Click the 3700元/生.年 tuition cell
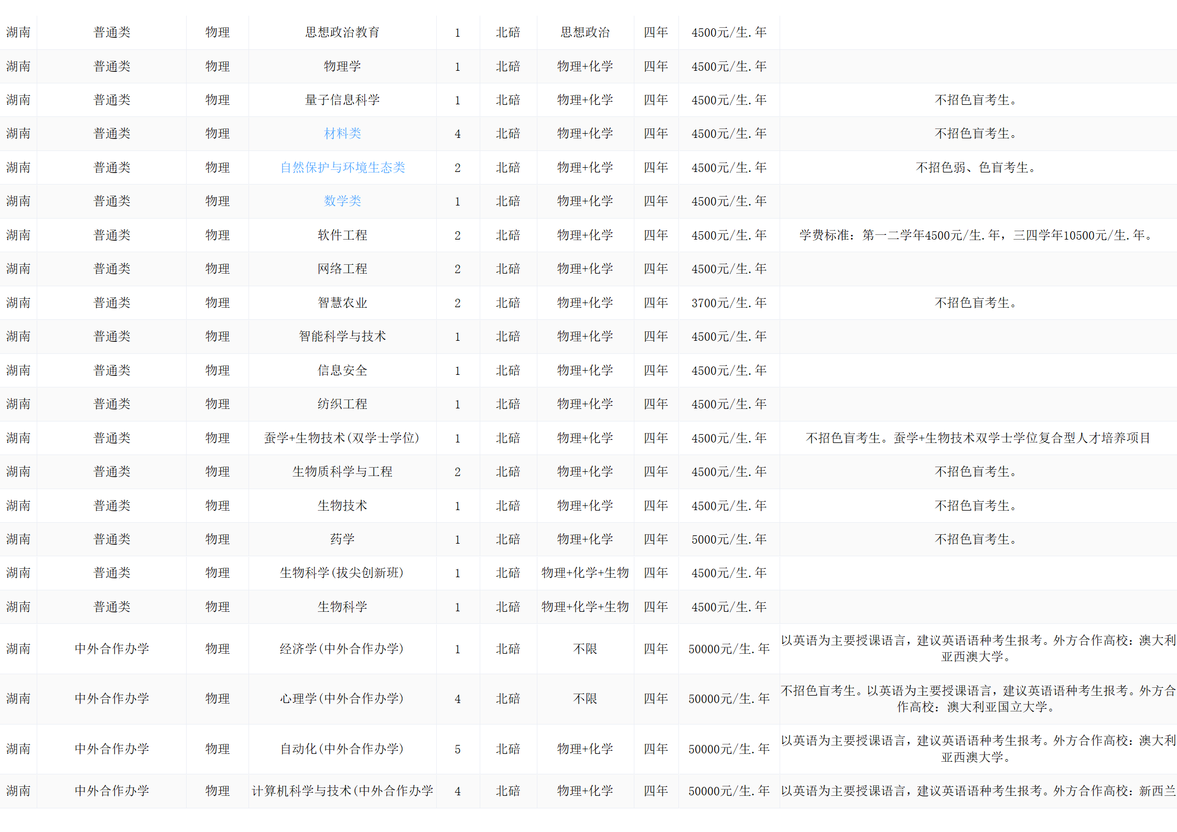Screen dimensions: 1177x832 [729, 303]
